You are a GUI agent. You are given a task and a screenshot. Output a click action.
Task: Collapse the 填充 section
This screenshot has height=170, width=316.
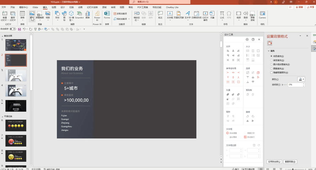(269, 51)
